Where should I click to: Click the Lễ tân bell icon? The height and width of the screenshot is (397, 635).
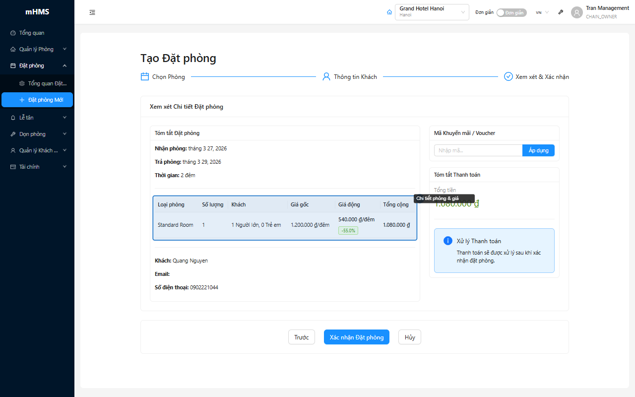[x=13, y=118]
